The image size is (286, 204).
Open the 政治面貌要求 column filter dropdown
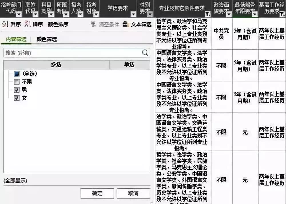[x=229, y=14]
